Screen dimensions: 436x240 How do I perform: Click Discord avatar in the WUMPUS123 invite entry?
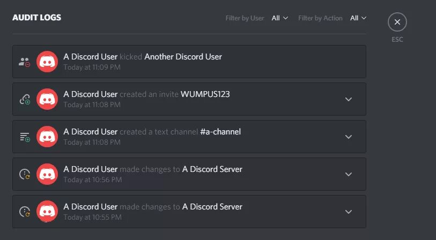click(47, 99)
